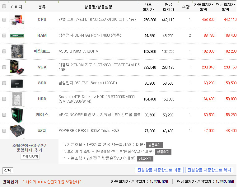Click the Samsung DDR4 RAM product image

[x=17, y=35]
